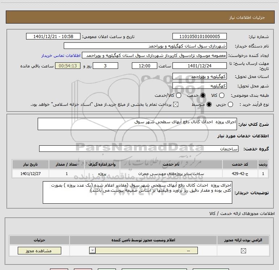Click the deadline time field 12:00

145,66
